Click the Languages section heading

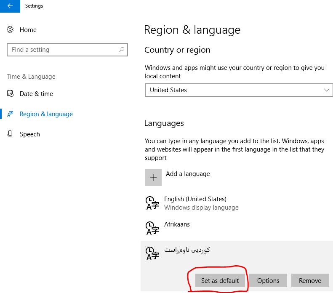tap(164, 123)
